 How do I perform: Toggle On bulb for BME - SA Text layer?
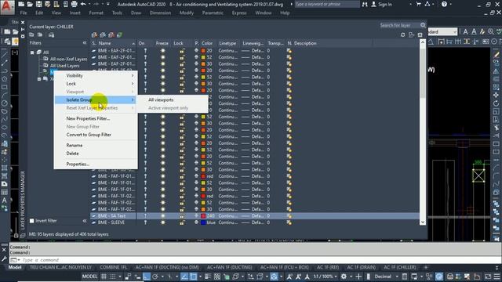[x=145, y=216]
